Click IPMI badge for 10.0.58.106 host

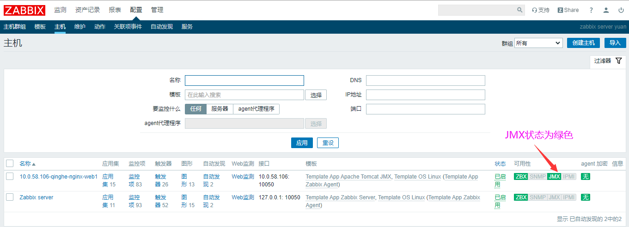pyautogui.click(x=569, y=177)
